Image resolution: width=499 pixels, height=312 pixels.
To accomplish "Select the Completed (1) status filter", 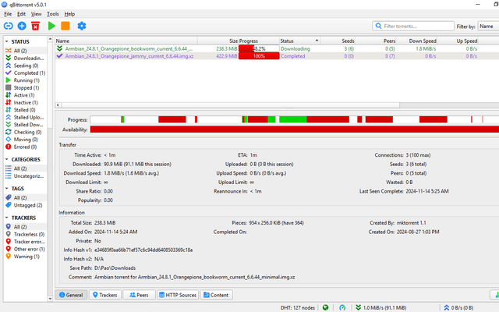I will coord(26,73).
